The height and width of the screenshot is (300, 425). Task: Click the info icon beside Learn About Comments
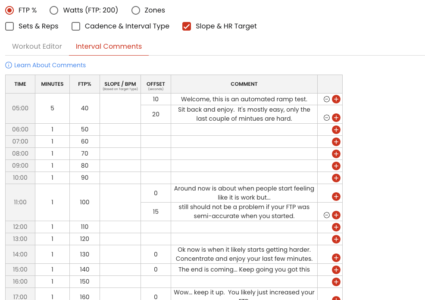(x=9, y=65)
